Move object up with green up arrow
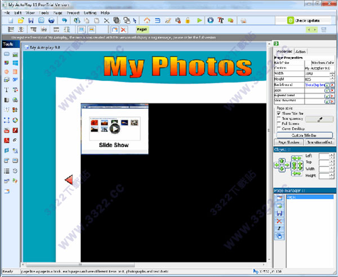Screen dimensions: 338x277 point(282,161)
